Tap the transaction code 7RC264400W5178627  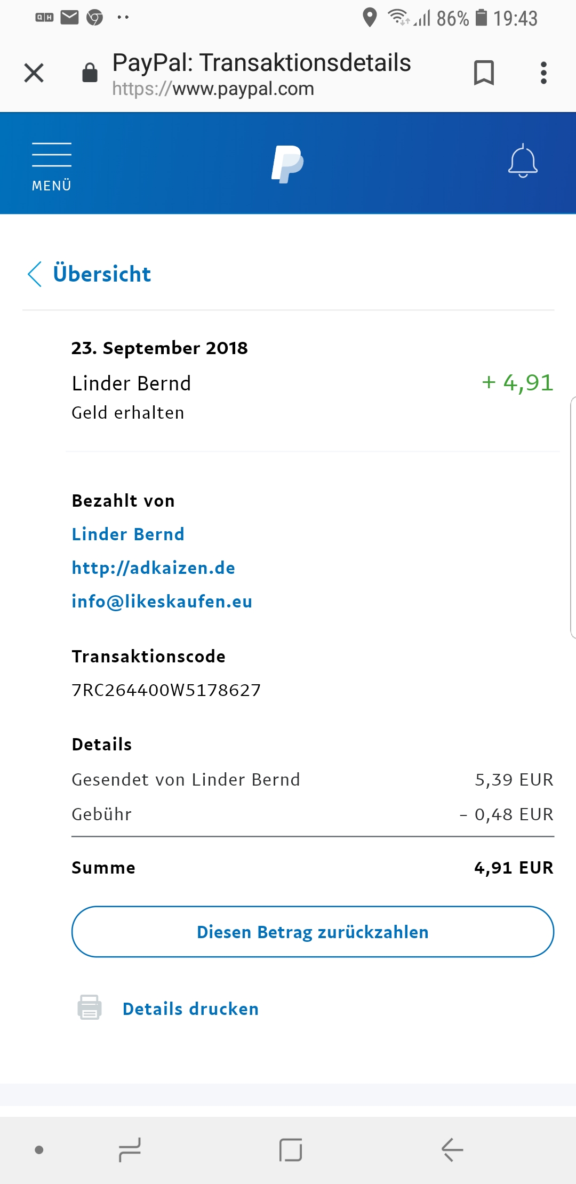point(166,690)
